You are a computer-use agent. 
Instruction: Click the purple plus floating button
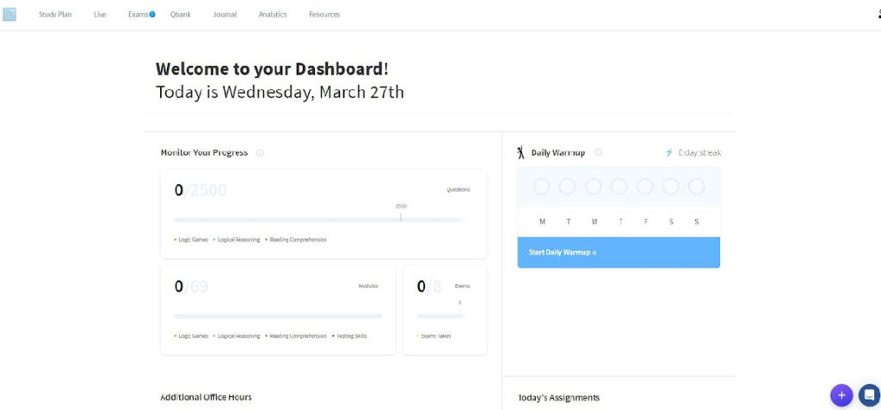click(x=841, y=395)
